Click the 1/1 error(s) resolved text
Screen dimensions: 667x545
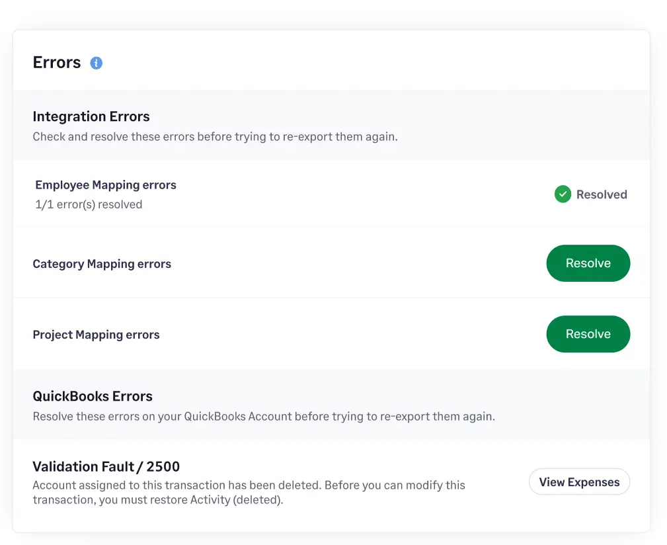(89, 204)
